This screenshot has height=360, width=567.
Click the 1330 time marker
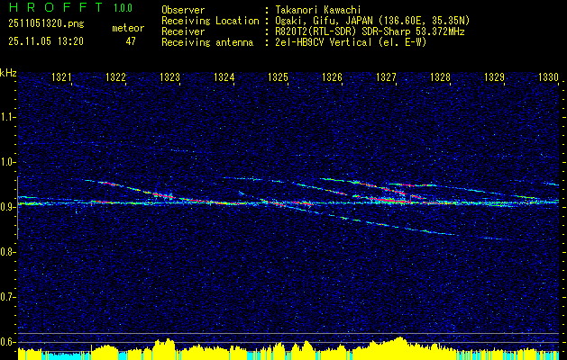coord(549,76)
